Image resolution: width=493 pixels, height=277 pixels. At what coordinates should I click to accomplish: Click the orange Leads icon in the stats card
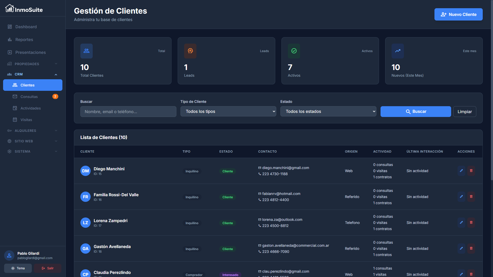pyautogui.click(x=190, y=51)
